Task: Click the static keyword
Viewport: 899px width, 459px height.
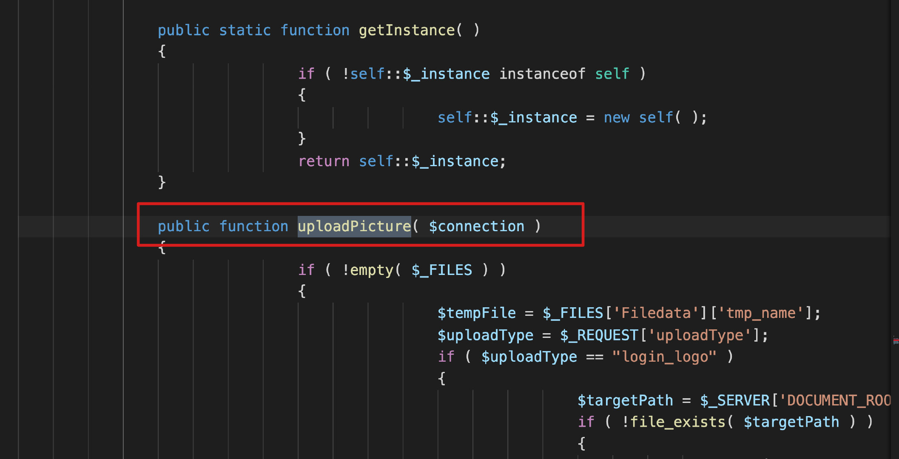Action: 245,31
